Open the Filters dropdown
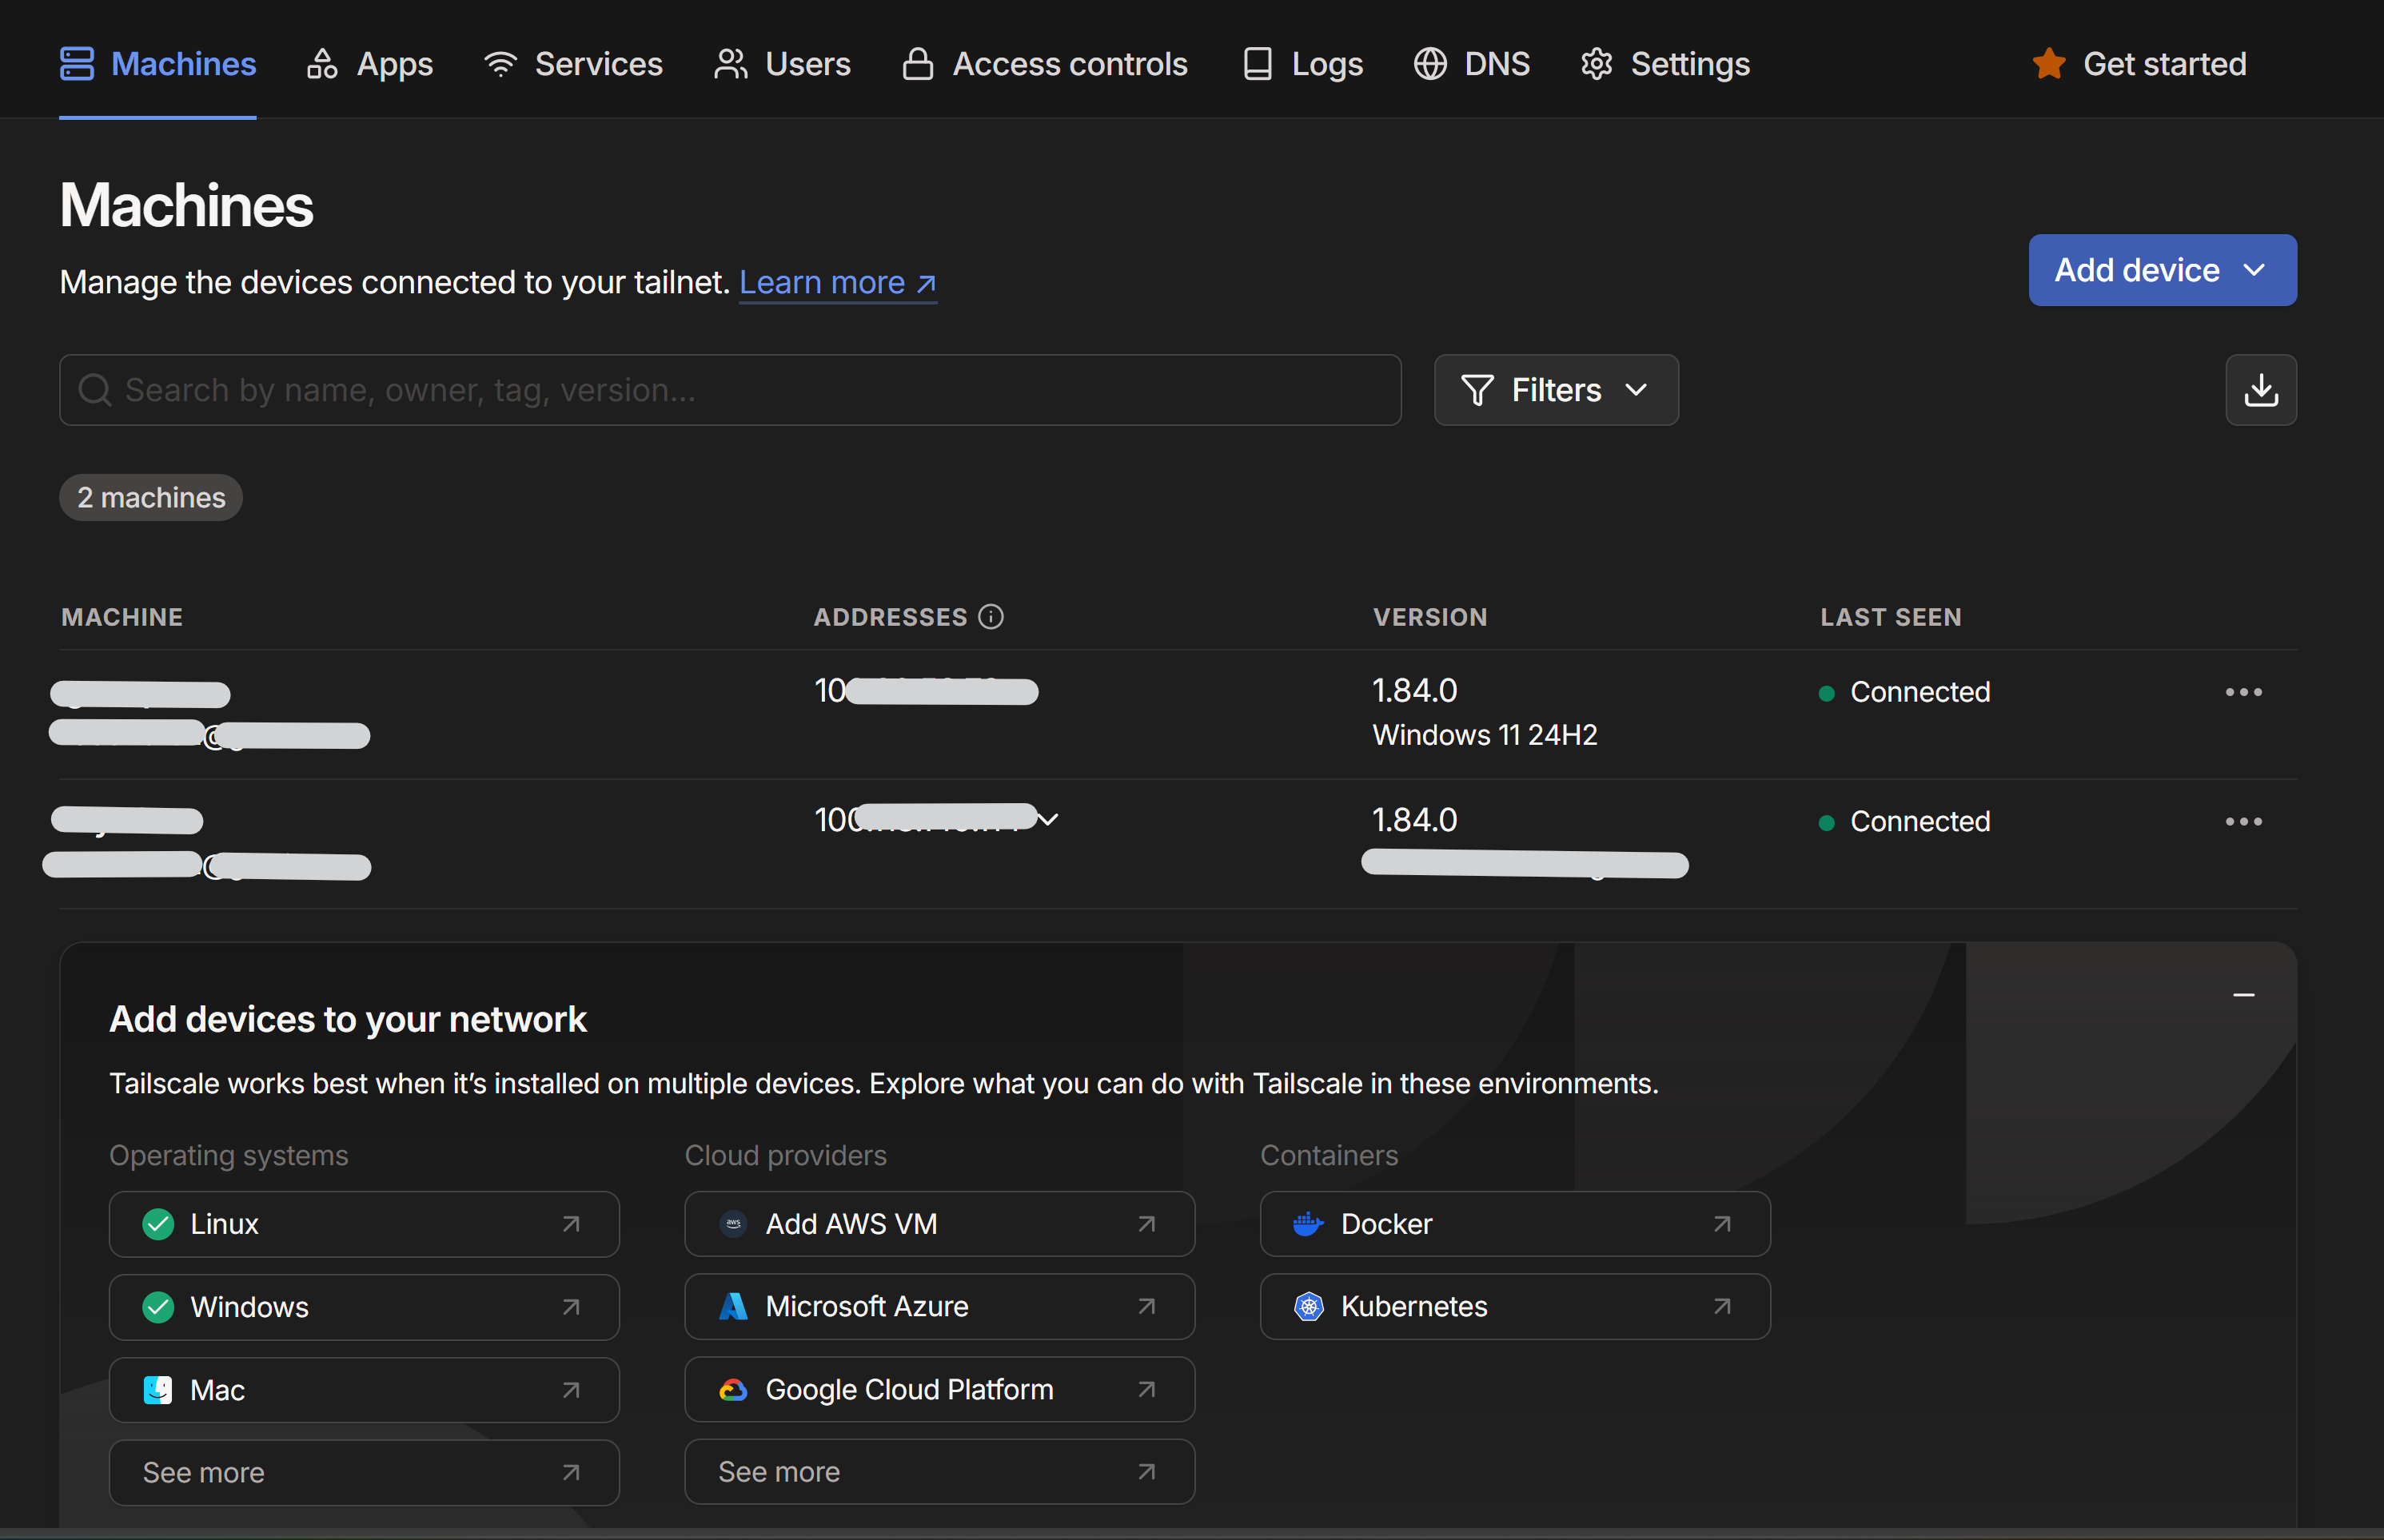 point(1556,390)
